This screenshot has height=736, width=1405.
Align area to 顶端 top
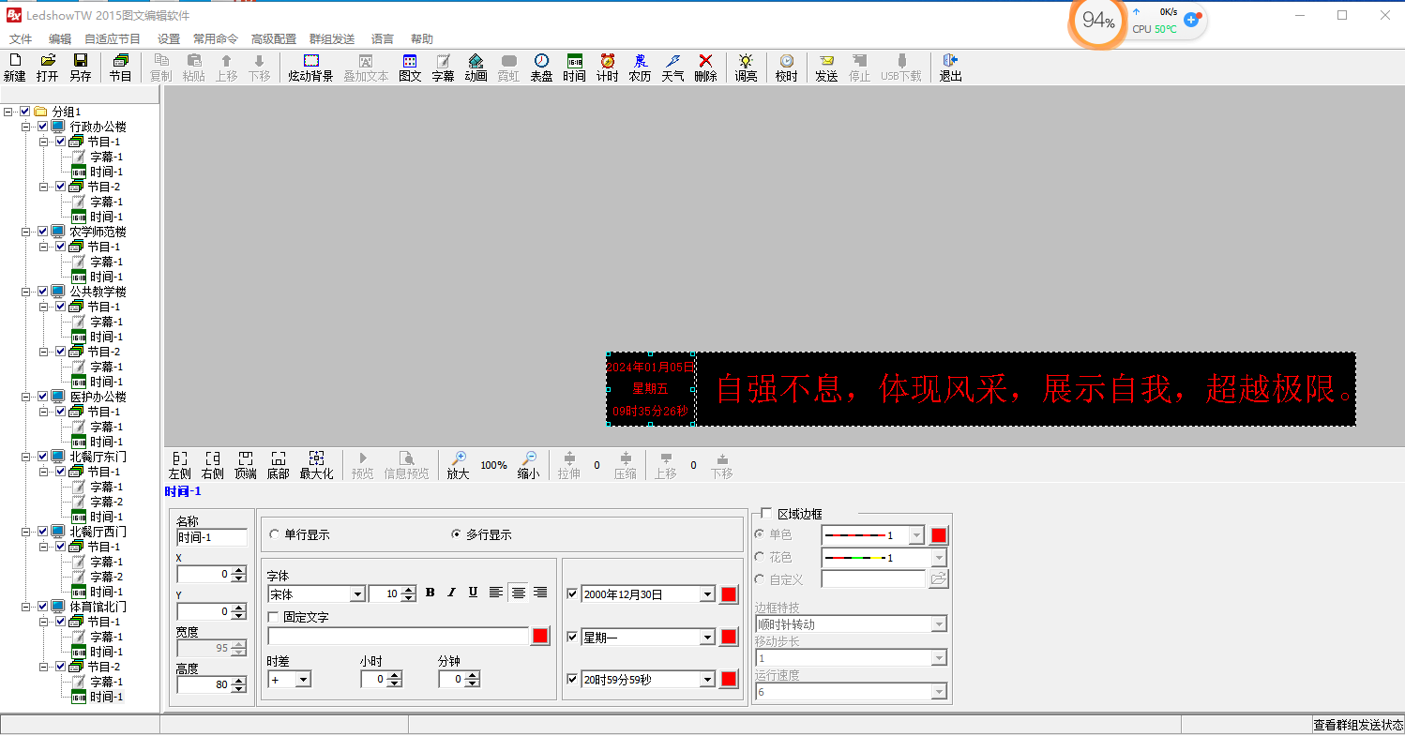coord(246,465)
